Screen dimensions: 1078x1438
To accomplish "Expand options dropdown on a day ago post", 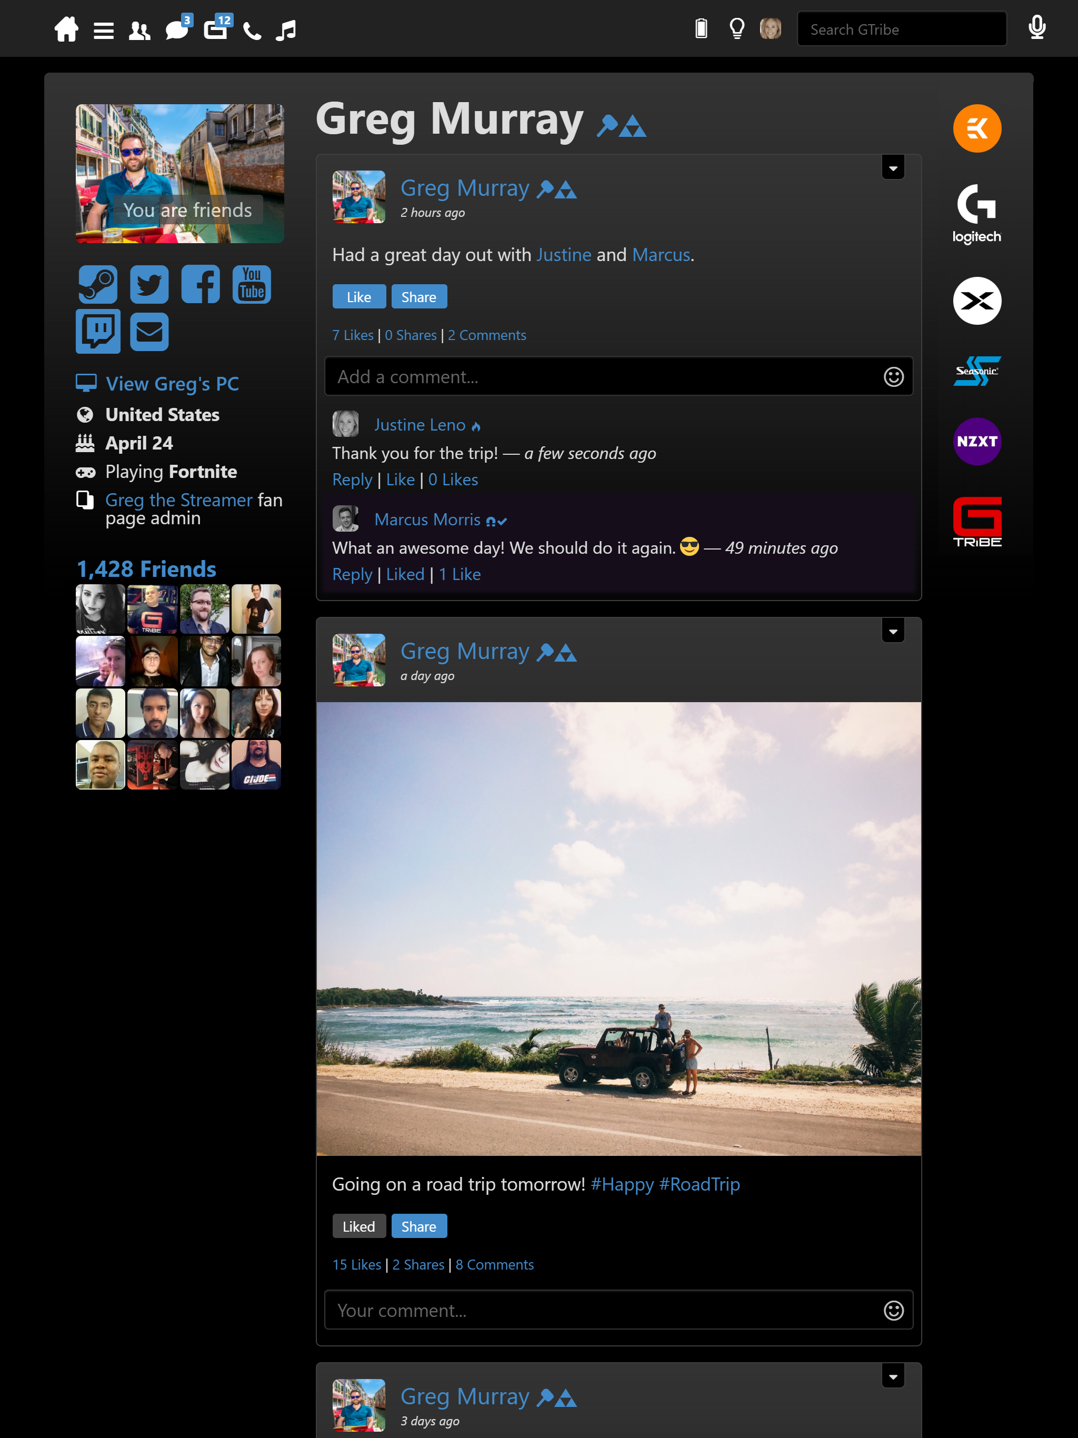I will (893, 631).
